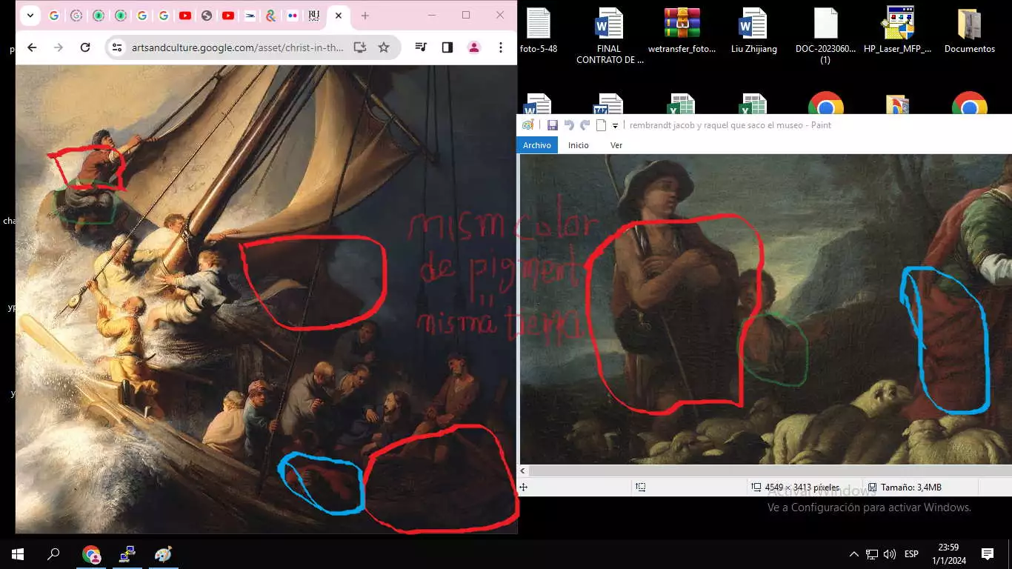Viewport: 1012px width, 569px height.
Task: Switch to the Ver ribbon tab
Action: pos(616,145)
